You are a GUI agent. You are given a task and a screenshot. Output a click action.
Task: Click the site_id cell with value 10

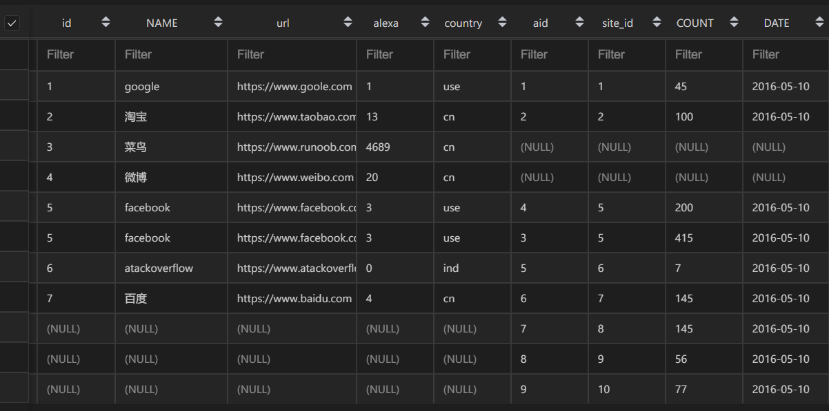(x=627, y=390)
